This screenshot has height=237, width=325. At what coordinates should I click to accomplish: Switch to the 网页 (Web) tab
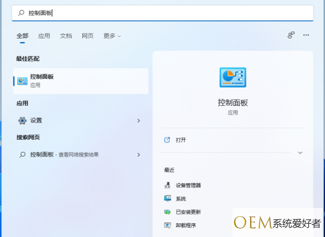pos(87,36)
